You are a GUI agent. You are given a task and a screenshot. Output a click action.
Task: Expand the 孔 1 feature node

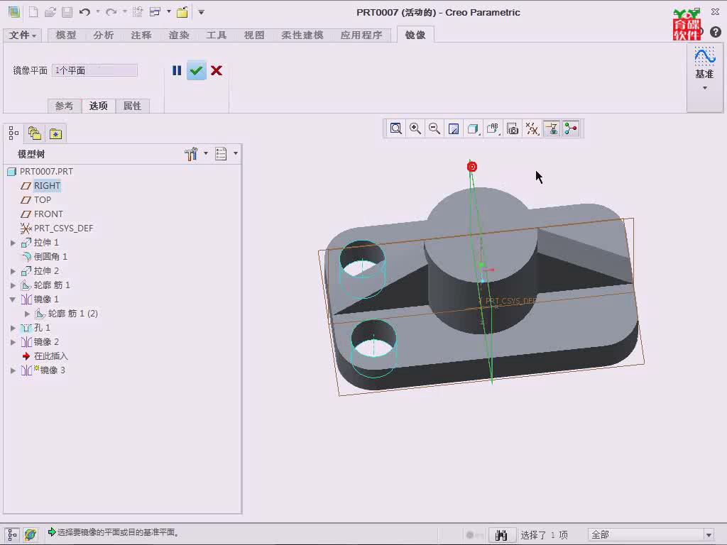(13, 328)
